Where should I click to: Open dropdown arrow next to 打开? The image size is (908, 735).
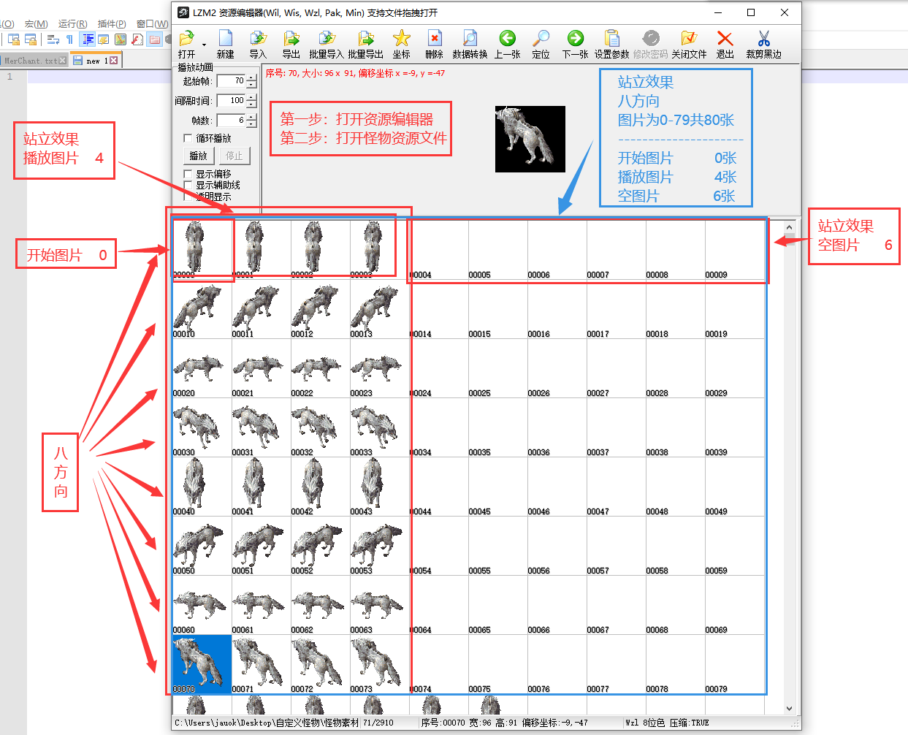click(204, 45)
